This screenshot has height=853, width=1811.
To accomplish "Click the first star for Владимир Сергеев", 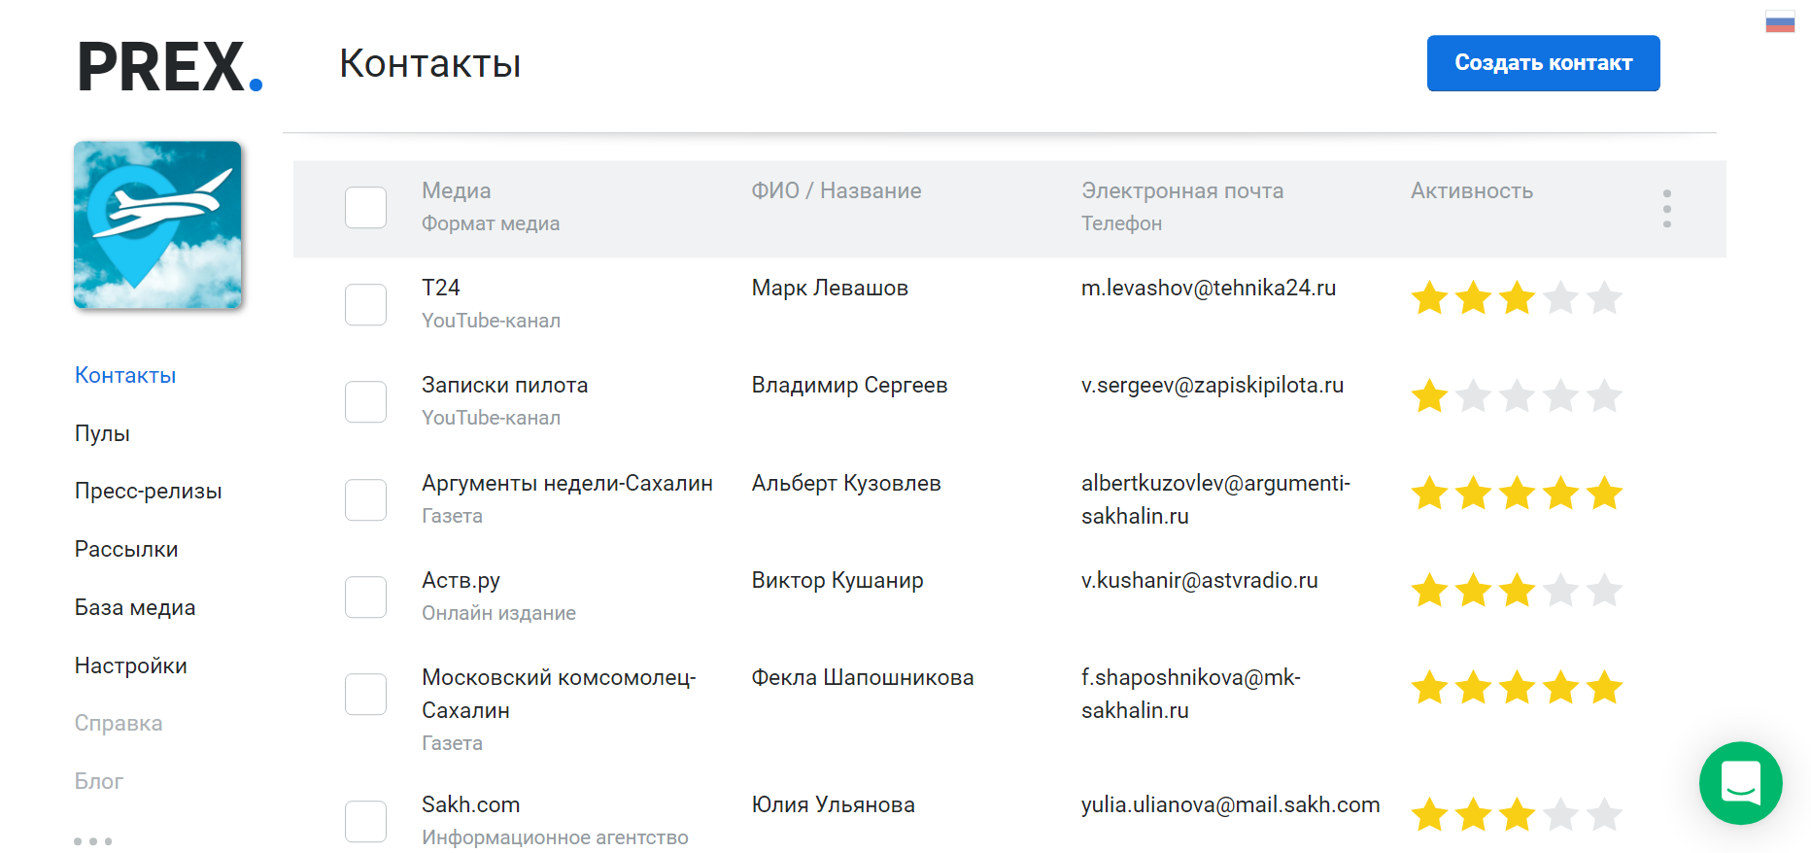I will (1429, 396).
